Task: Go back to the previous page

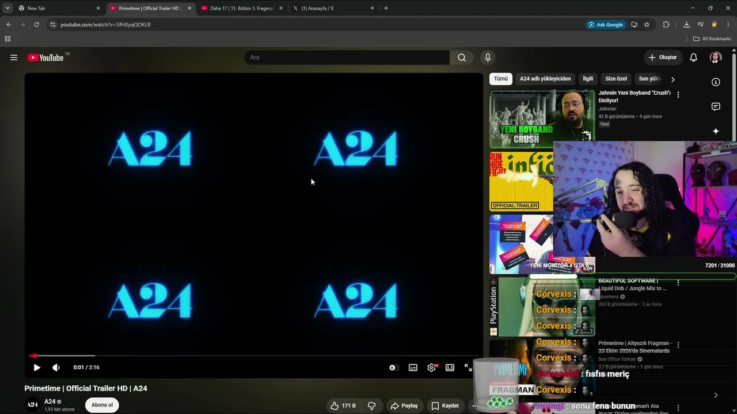Action: (x=9, y=25)
